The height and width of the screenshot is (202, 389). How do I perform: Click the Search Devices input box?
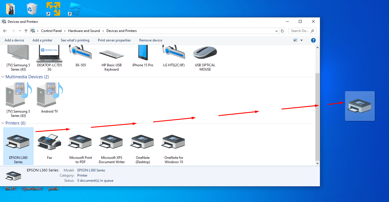click(300, 31)
